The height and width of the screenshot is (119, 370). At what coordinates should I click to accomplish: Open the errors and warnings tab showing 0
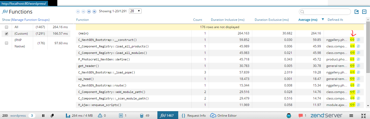point(102,115)
